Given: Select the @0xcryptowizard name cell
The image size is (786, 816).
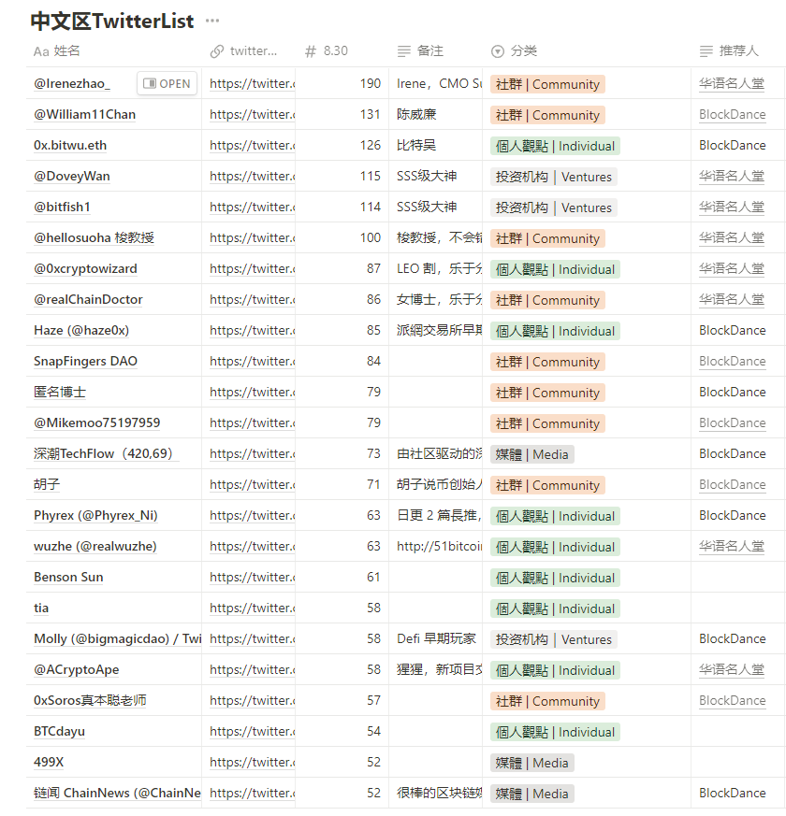Looking at the screenshot, I should [113, 268].
